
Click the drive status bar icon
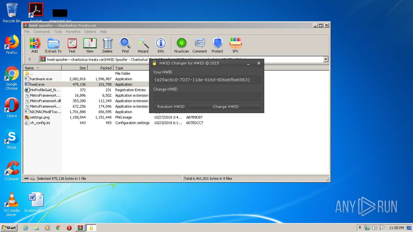[x=27, y=179]
